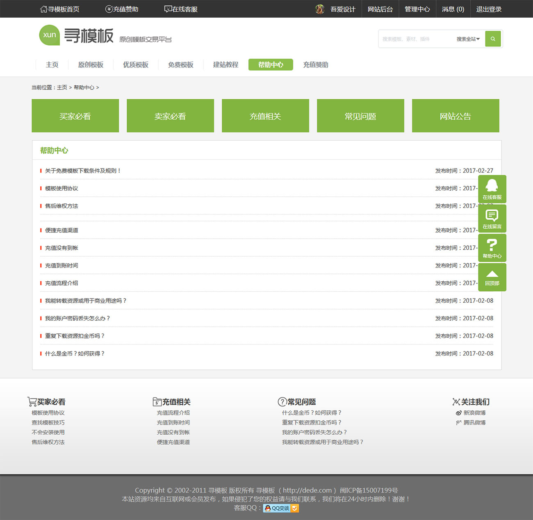Screen dimensions: 533x520
Task: Open 消息 (0) in the top bar
Action: pyautogui.click(x=453, y=9)
